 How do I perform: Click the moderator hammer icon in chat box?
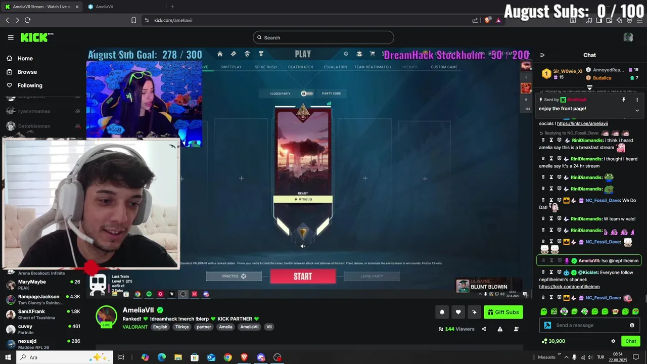(x=547, y=325)
